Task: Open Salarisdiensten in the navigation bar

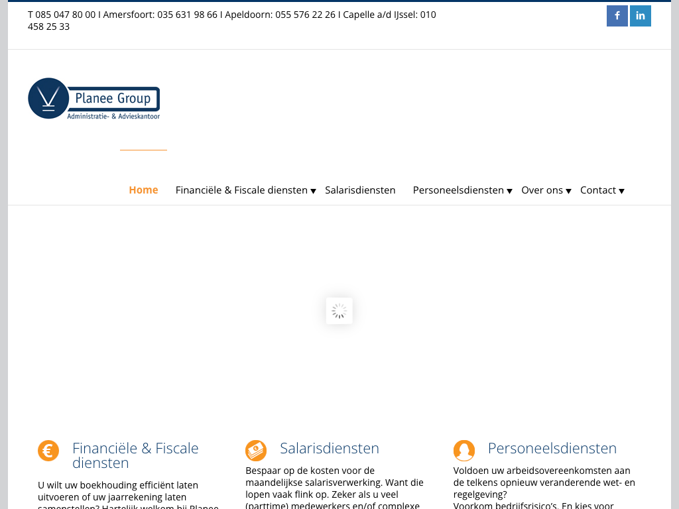Action: (360, 190)
